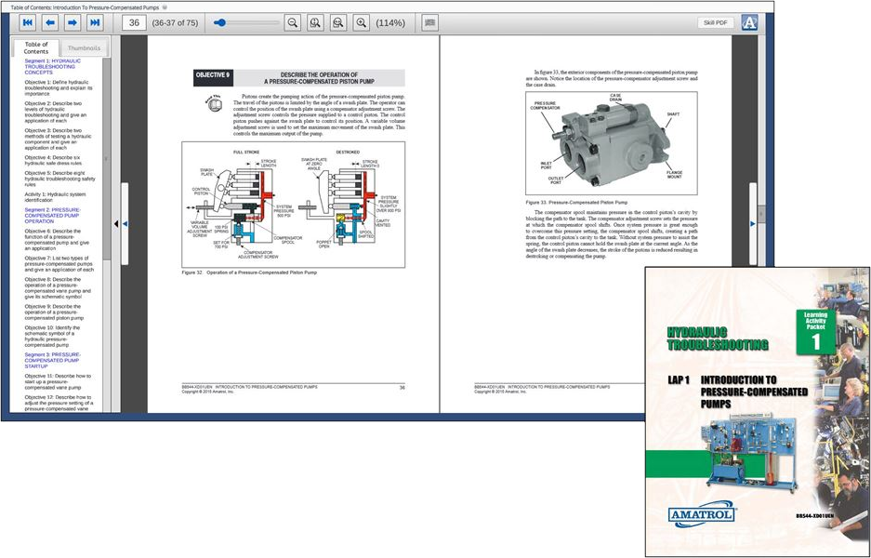Click the Objective 9 heading banner
The width and height of the screenshot is (871, 558).
[x=298, y=78]
